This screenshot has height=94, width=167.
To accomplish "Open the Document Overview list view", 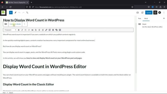I will tap(27, 13).
